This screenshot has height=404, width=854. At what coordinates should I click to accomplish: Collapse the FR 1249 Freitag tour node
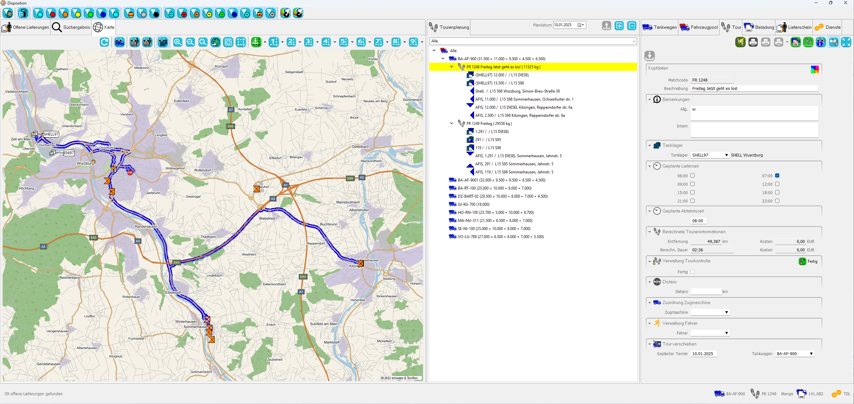(451, 123)
